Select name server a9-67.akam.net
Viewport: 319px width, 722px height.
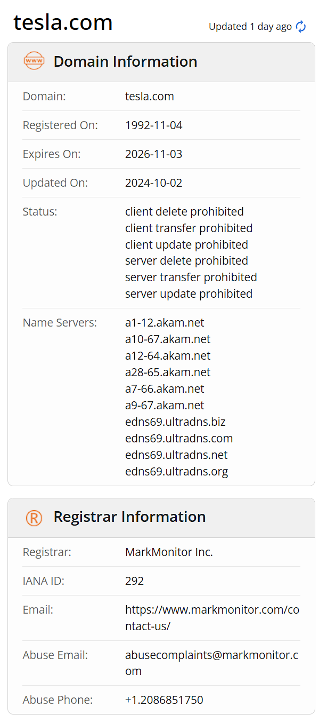pos(165,406)
